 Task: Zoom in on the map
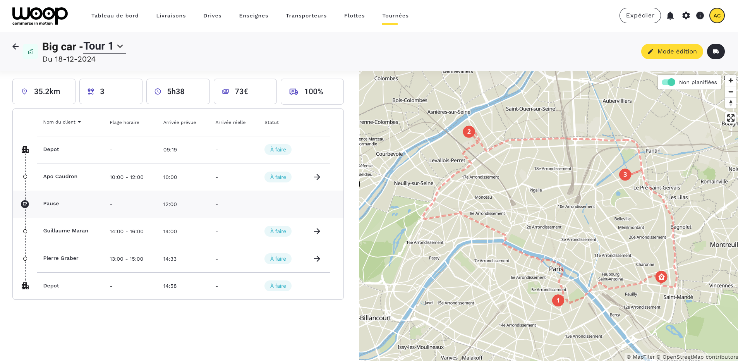point(731,81)
